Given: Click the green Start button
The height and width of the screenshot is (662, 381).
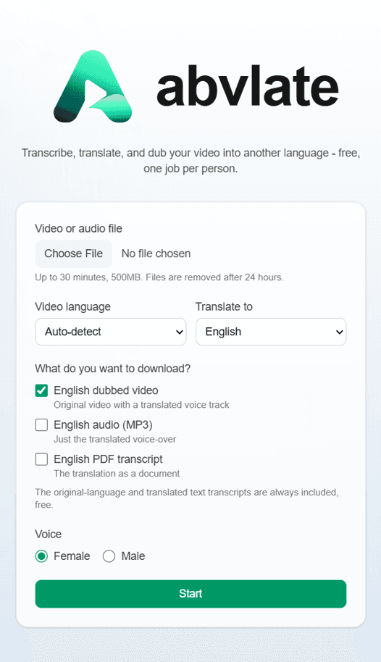Looking at the screenshot, I should (190, 594).
